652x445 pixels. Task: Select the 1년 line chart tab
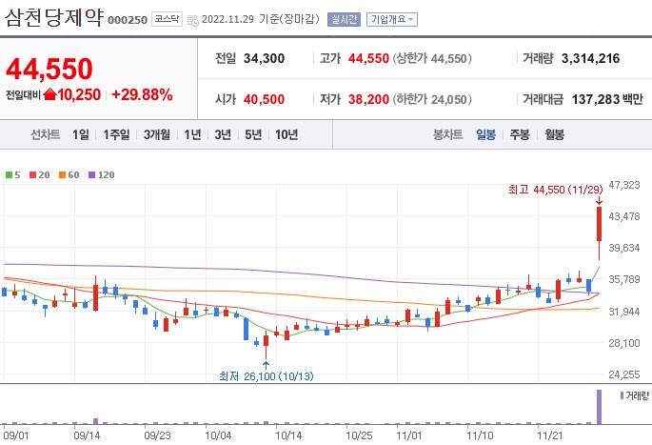(x=192, y=134)
